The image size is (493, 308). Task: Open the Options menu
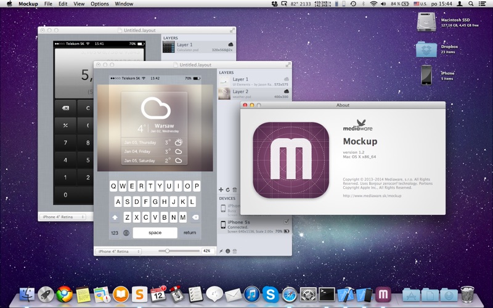[100, 4]
